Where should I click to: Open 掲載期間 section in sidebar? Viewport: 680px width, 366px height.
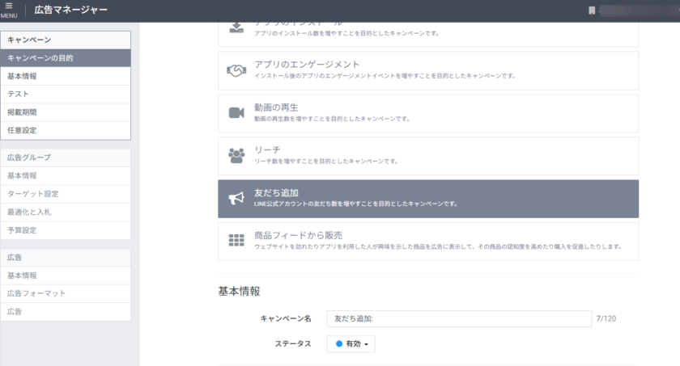(x=65, y=112)
